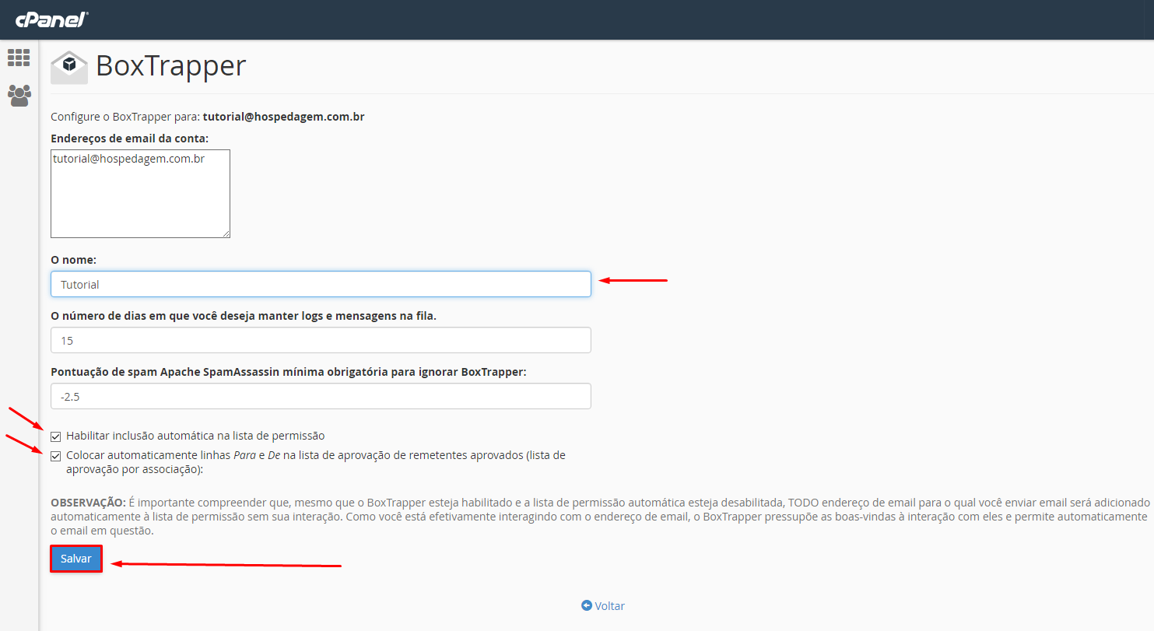The height and width of the screenshot is (631, 1154).
Task: Open the apps grid sidebar icon
Action: pos(19,58)
